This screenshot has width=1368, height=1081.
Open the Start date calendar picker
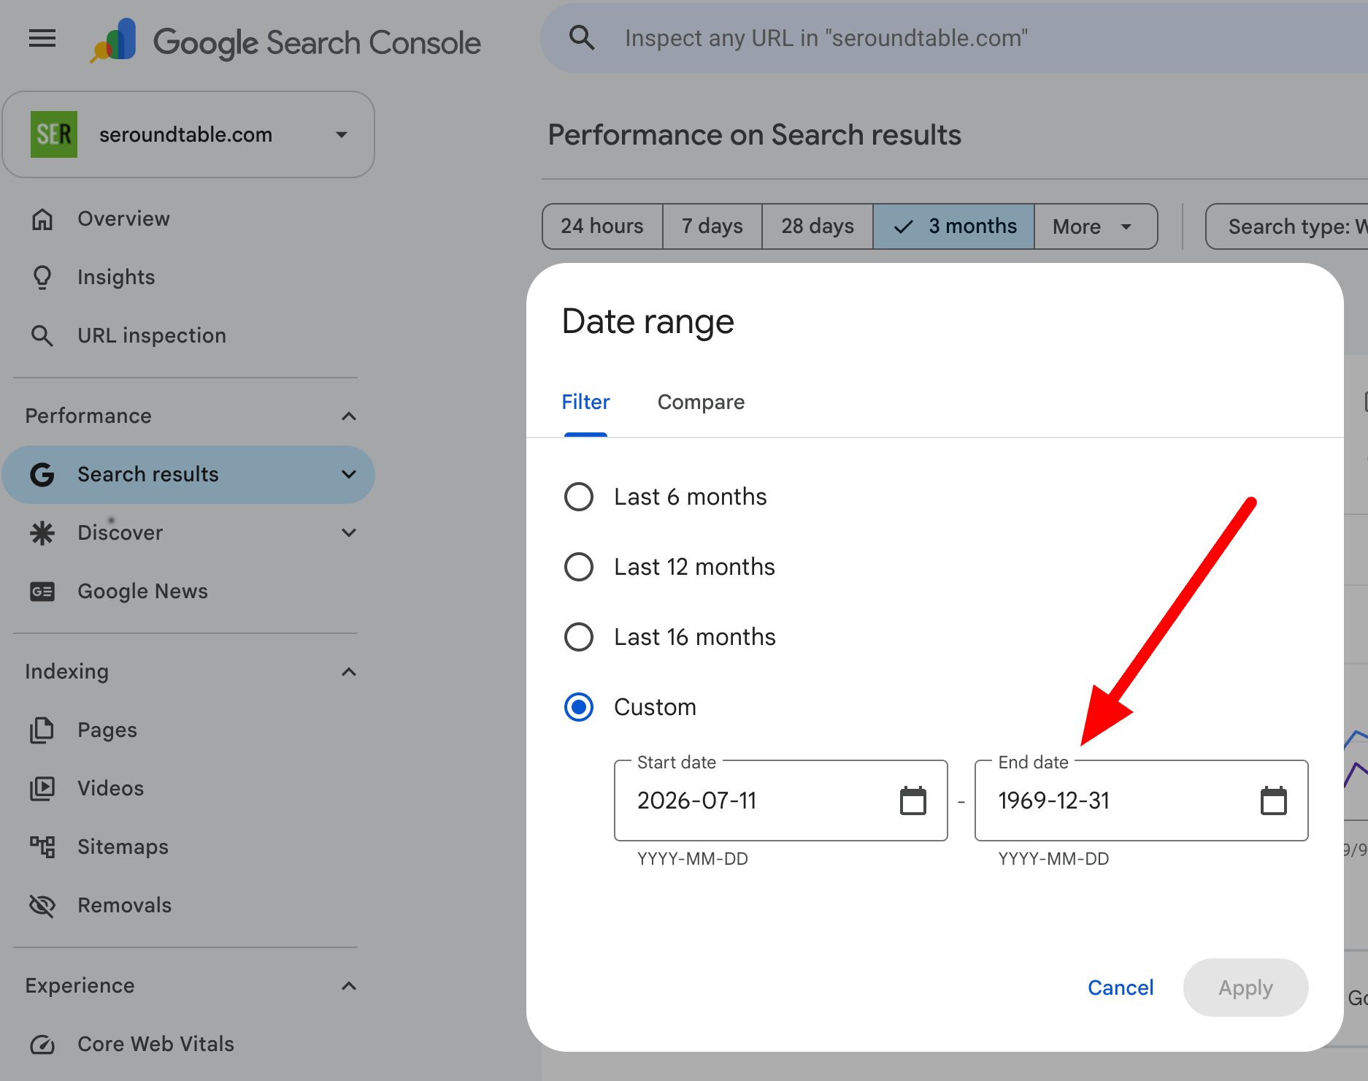pyautogui.click(x=913, y=801)
